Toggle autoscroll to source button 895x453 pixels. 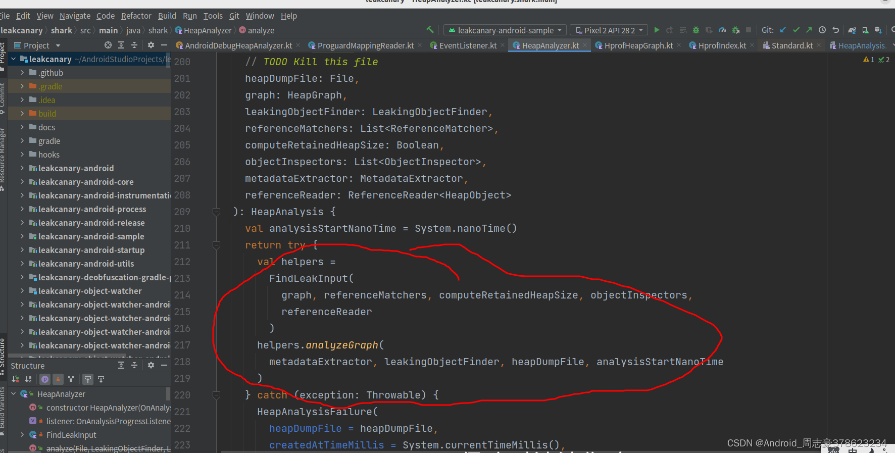coord(88,379)
